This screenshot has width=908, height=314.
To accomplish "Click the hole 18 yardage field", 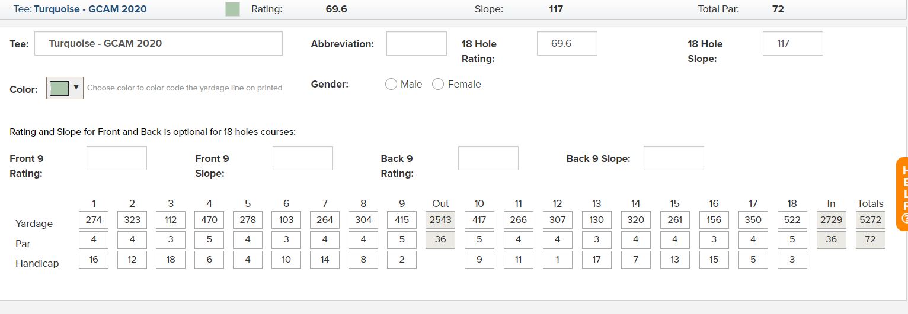I will coord(792,220).
